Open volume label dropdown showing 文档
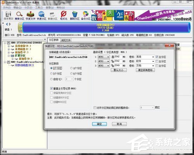This screenshot has width=194, height=155. click(x=153, y=66)
